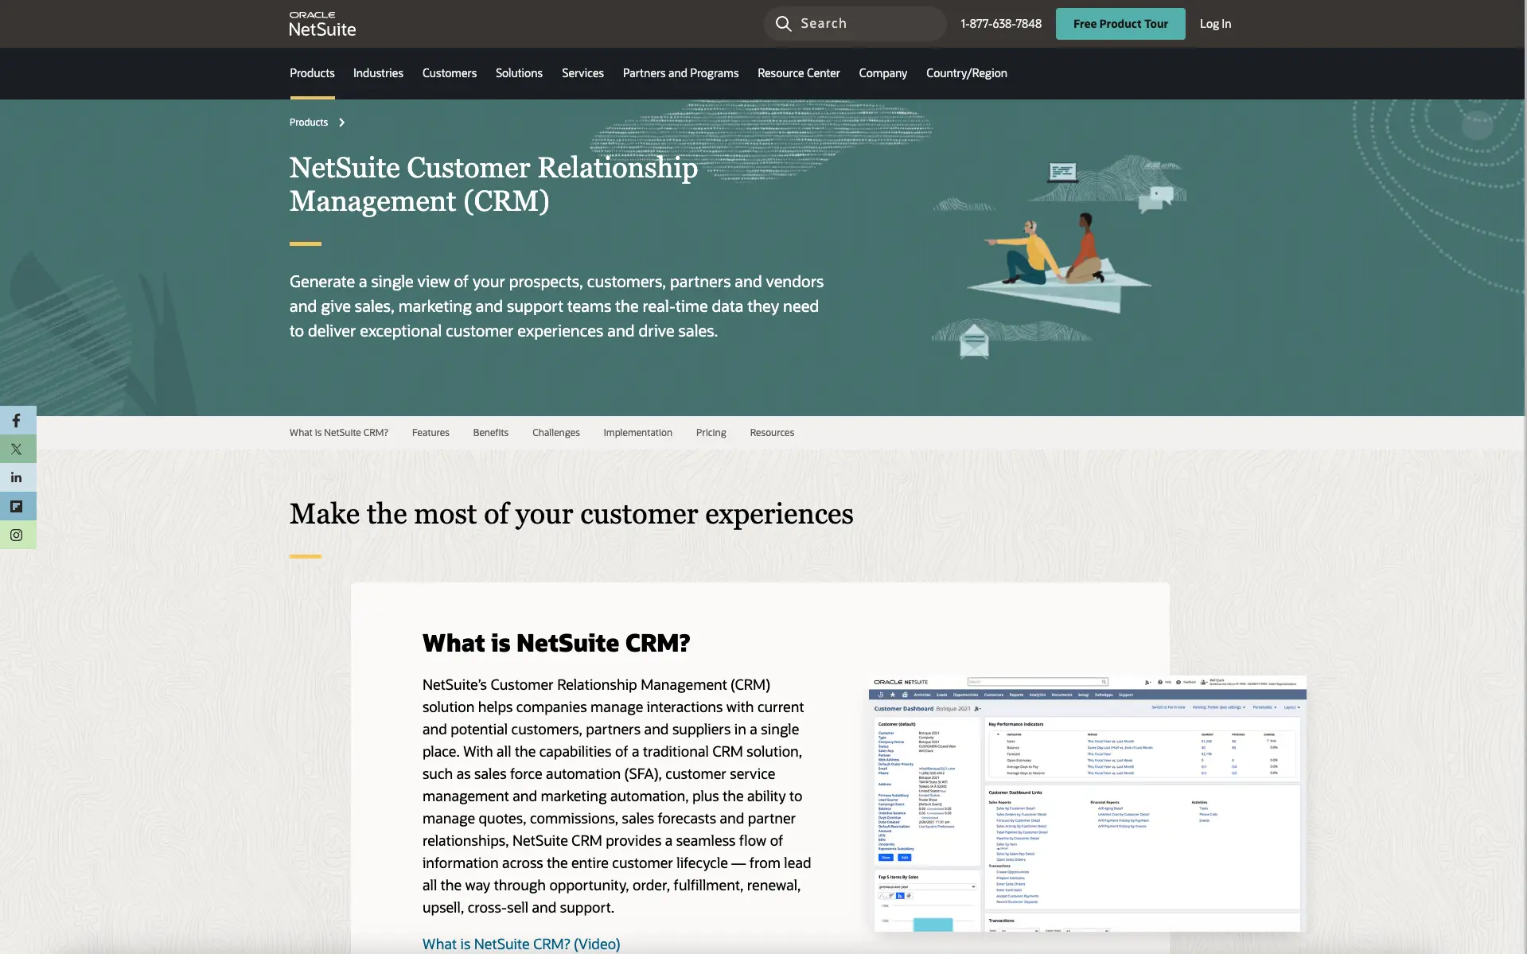1527x954 pixels.
Task: Open the Industries menu
Action: pyautogui.click(x=378, y=73)
